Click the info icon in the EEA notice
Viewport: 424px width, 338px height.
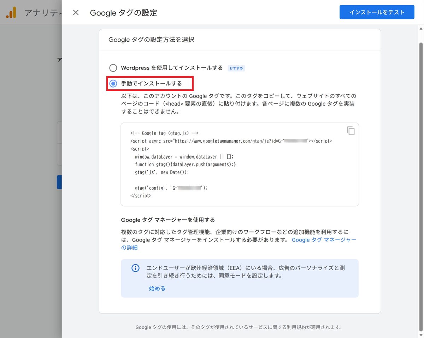[135, 268]
